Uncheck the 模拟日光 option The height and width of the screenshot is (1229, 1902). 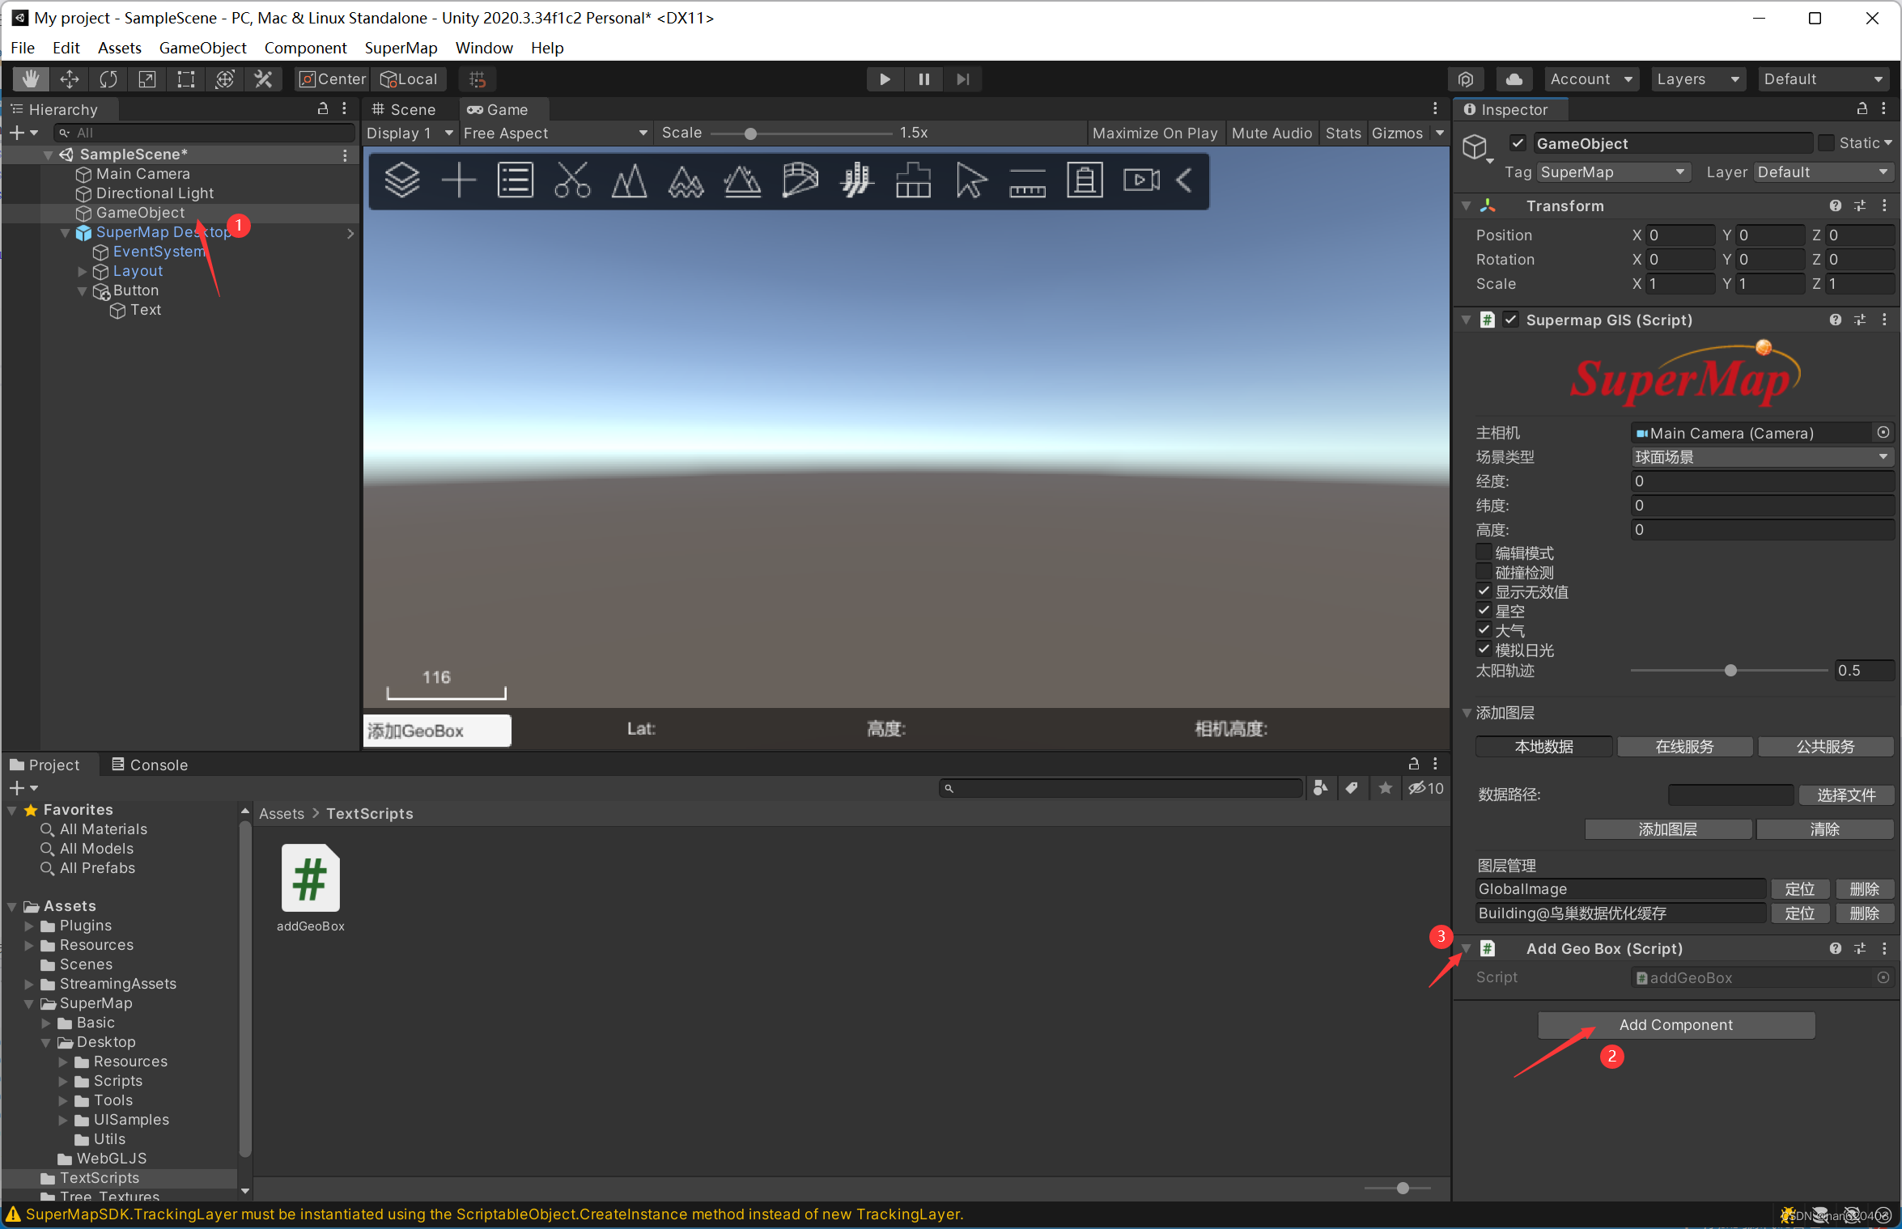1483,649
